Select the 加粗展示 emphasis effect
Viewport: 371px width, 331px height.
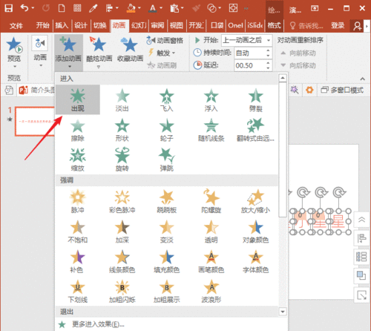point(167,291)
